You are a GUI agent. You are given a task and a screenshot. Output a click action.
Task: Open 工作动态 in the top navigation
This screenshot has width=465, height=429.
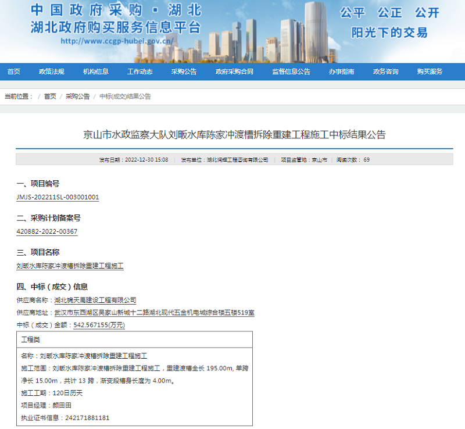point(140,71)
